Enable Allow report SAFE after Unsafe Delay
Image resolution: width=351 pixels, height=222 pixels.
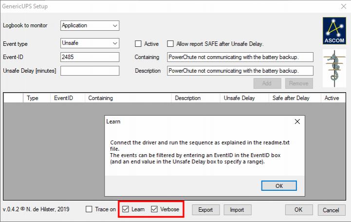(171, 44)
